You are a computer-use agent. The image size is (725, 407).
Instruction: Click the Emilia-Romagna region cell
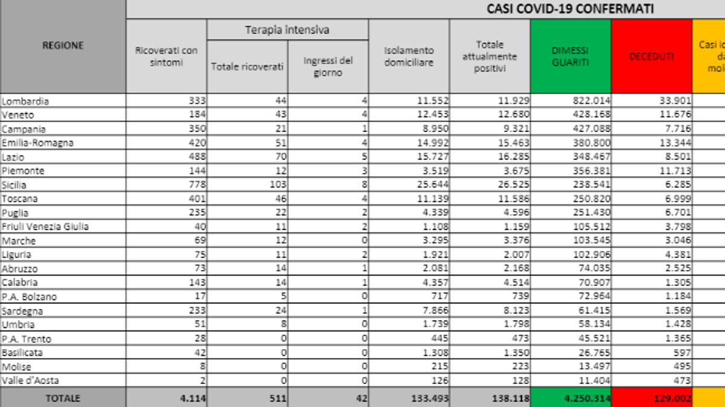[63, 143]
